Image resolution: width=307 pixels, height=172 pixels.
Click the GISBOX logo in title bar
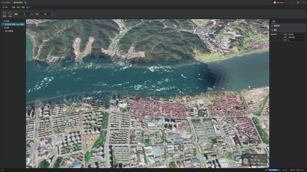point(6,2)
